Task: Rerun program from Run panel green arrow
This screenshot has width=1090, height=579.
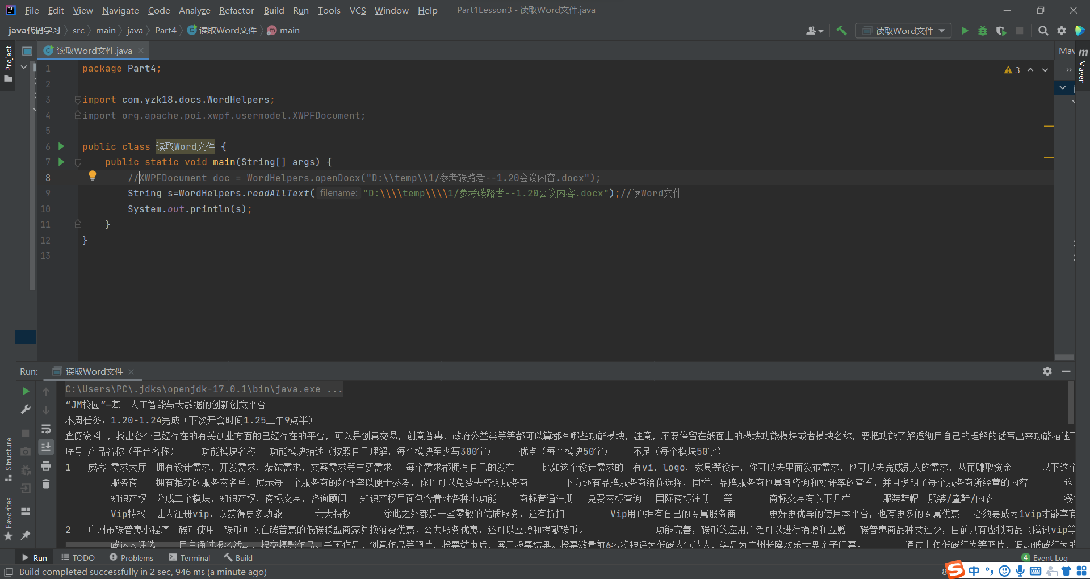Action: (26, 391)
